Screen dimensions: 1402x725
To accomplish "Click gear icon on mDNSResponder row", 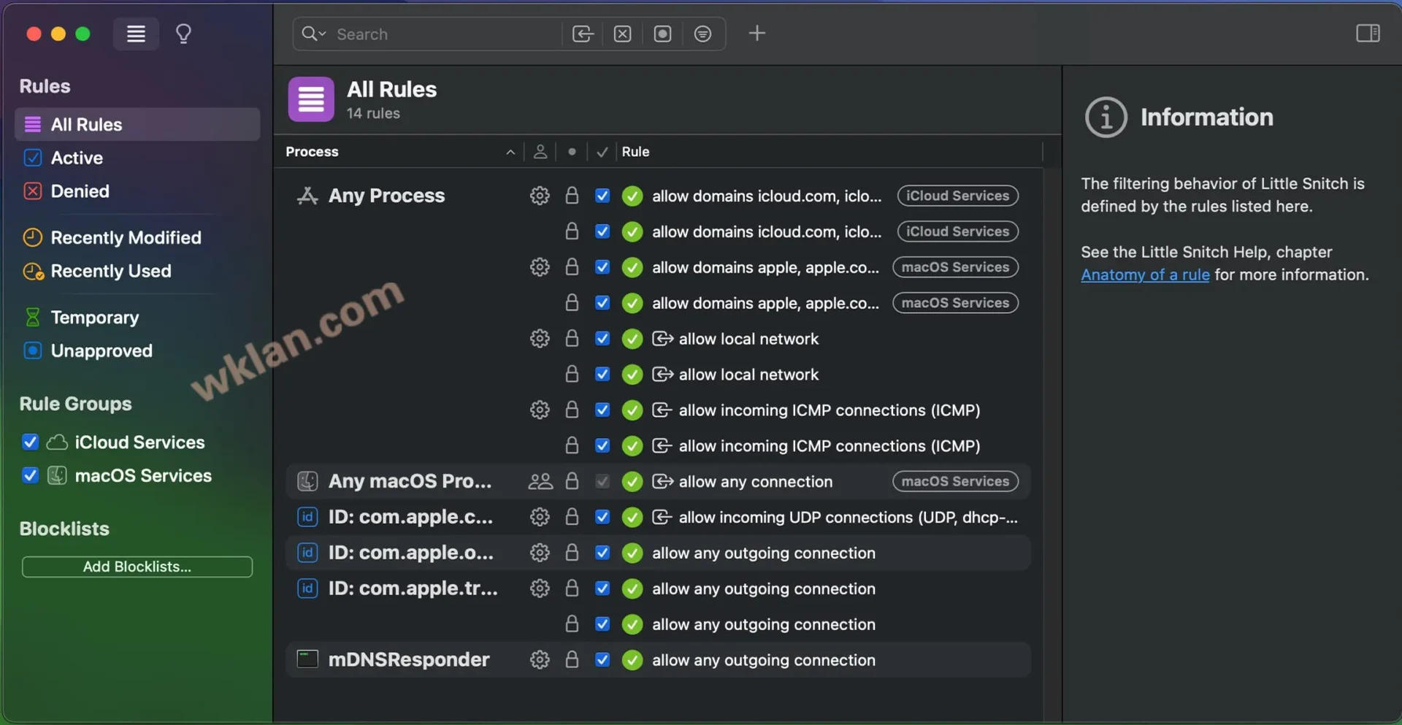I will (x=540, y=659).
